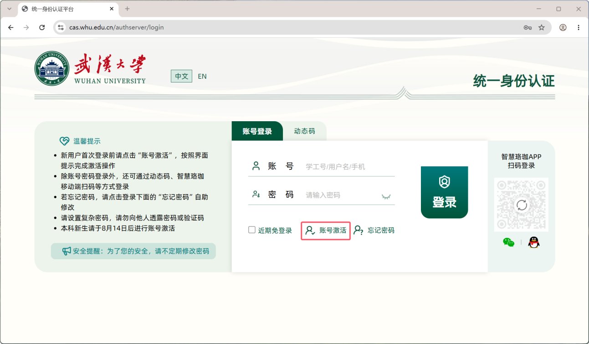
Task: Open Chrome three-dot menu
Action: 579,27
